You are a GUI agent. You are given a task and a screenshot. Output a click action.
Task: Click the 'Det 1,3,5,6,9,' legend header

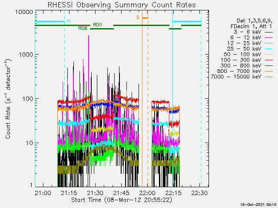coord(255,21)
